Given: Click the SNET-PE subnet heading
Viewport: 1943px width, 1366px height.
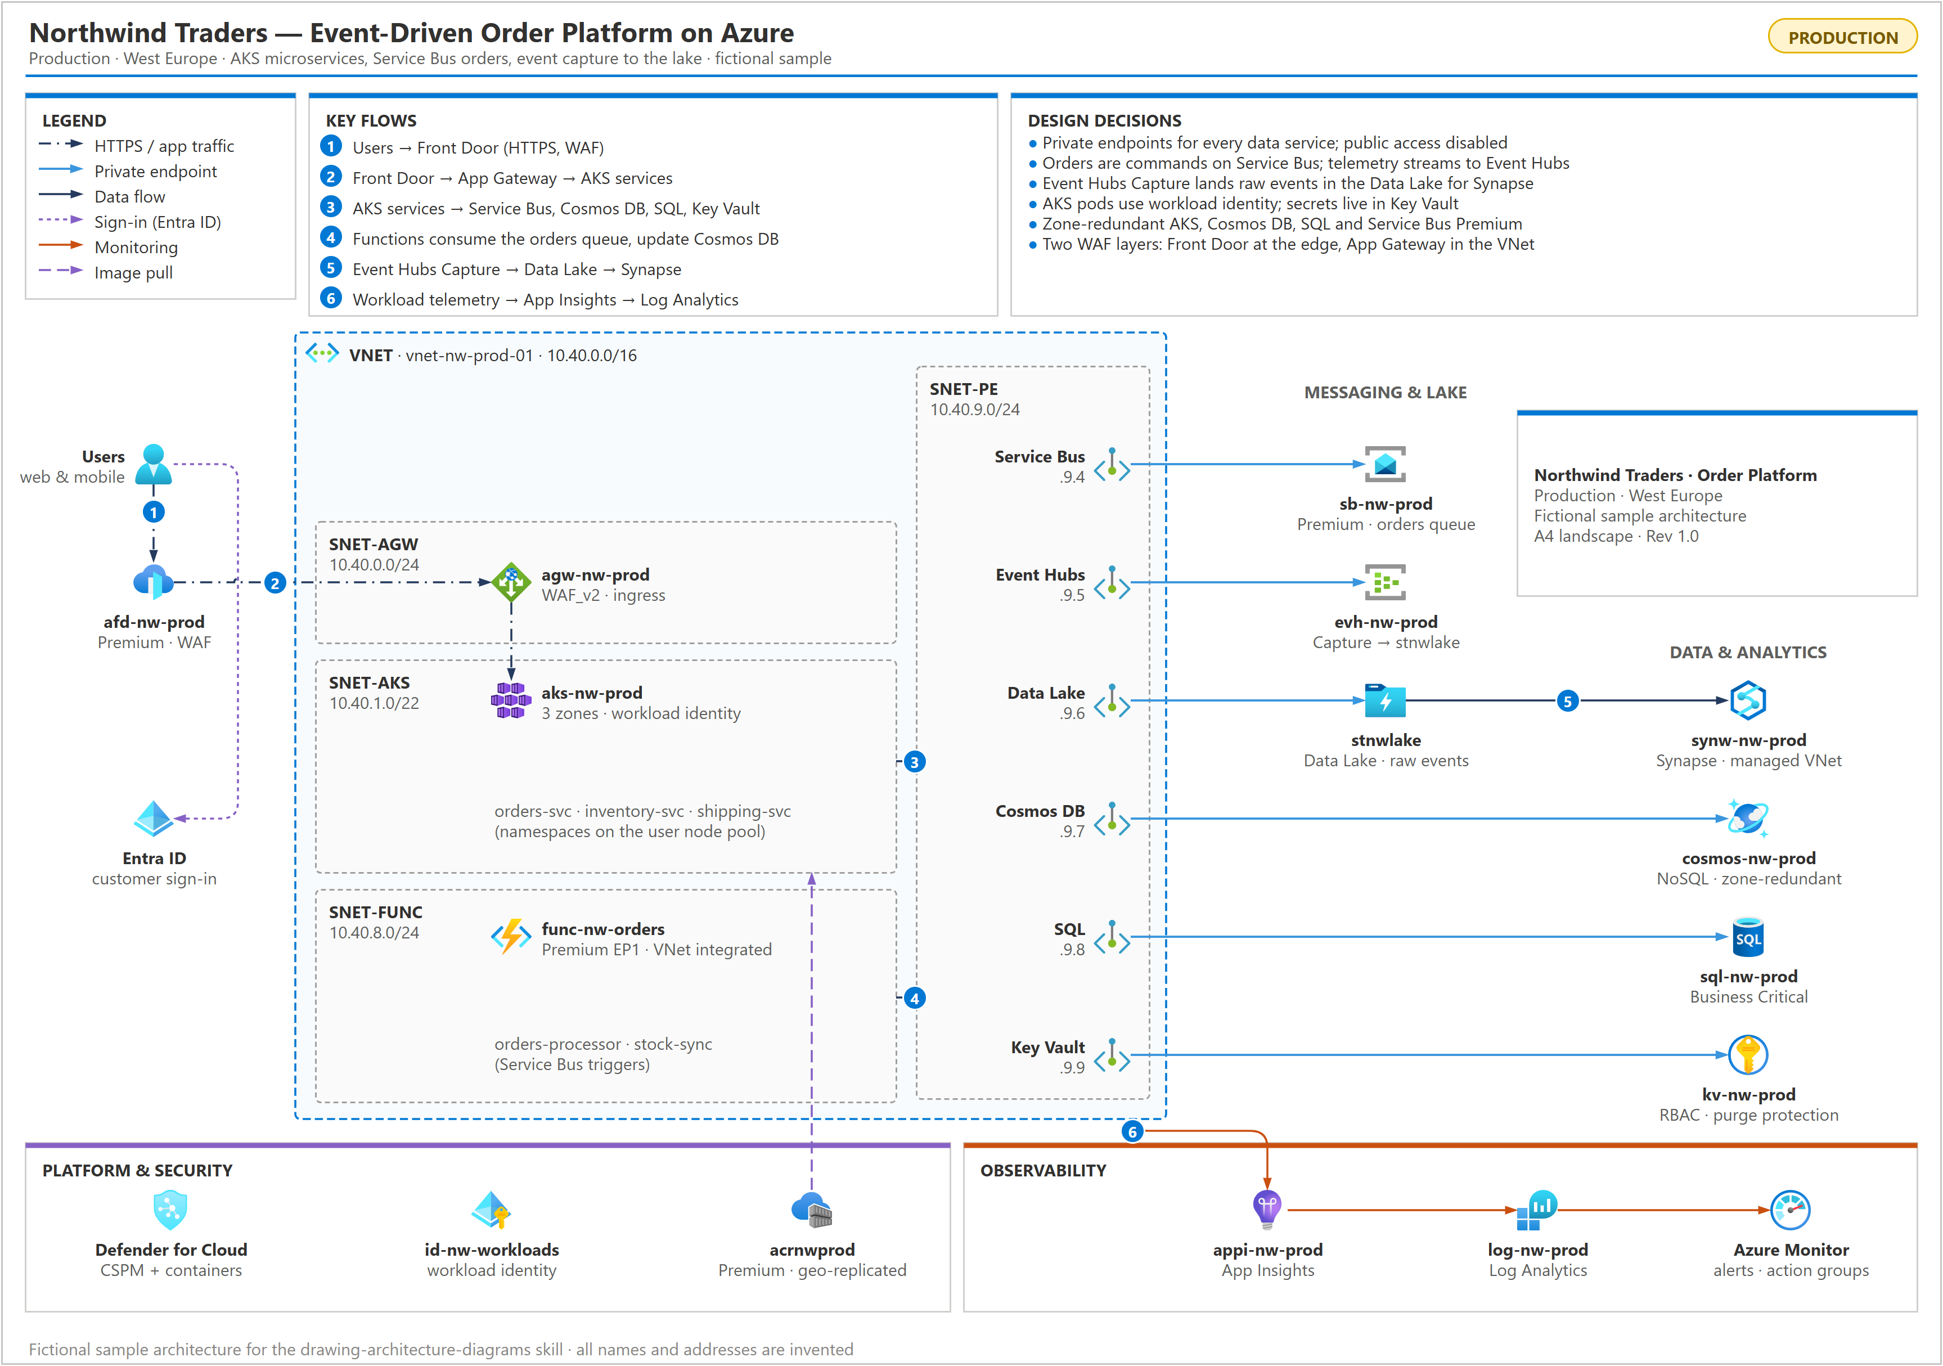Looking at the screenshot, I should [x=964, y=389].
